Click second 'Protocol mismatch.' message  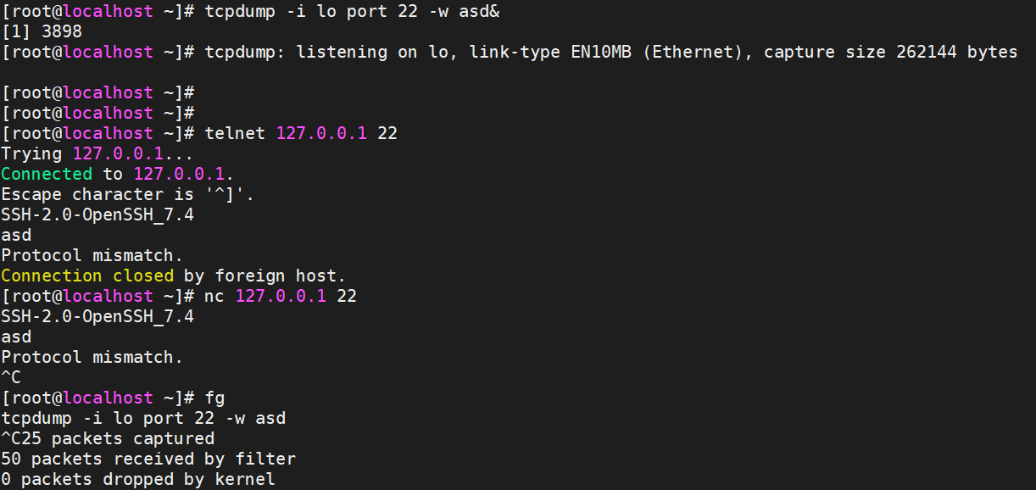point(92,357)
